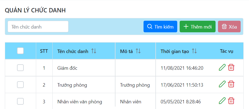Check the checkbox for row 2 Trưởng phòng
This screenshot has width=249, height=109.
pyautogui.click(x=20, y=85)
